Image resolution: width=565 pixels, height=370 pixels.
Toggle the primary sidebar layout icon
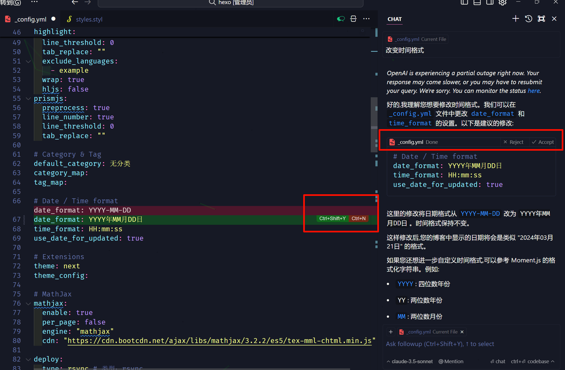464,2
